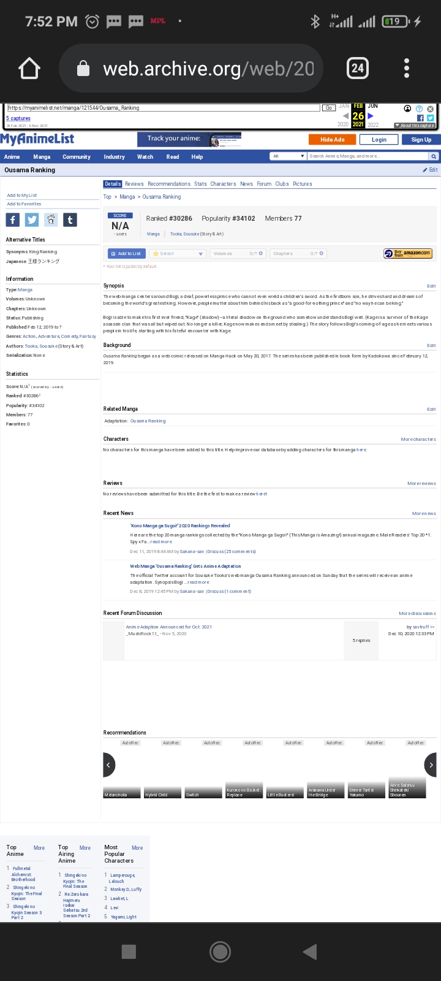This screenshot has width=441, height=981.
Task: Click 'Add to Favorites' sidebar link
Action: pos(24,204)
